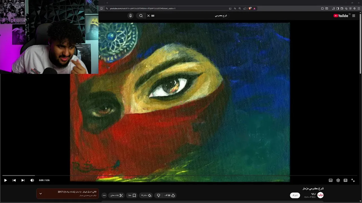Open the channel avatar logo
This screenshot has width=362, height=203.
[x=320, y=195]
